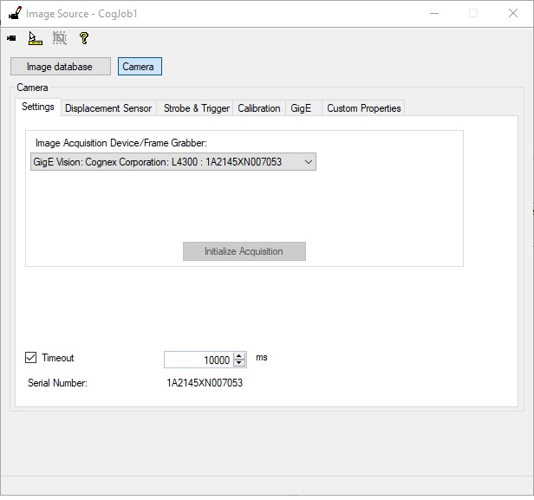Click the Serial Number label

pyautogui.click(x=57, y=383)
